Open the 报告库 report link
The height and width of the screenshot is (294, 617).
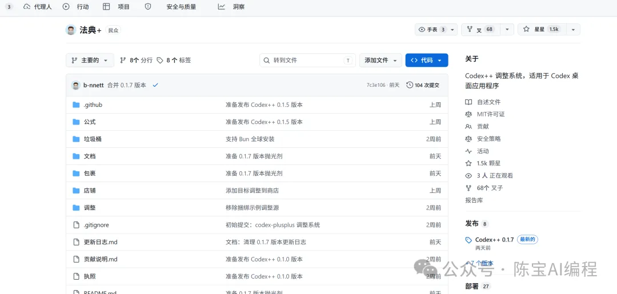click(x=474, y=200)
